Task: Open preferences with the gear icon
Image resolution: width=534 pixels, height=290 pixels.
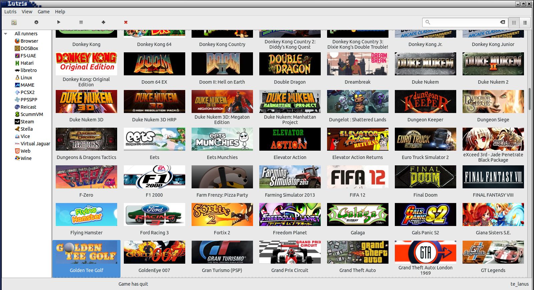Action: (36, 22)
